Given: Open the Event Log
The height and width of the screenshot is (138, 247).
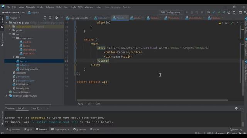Looking at the screenshot, I should point(236,130).
